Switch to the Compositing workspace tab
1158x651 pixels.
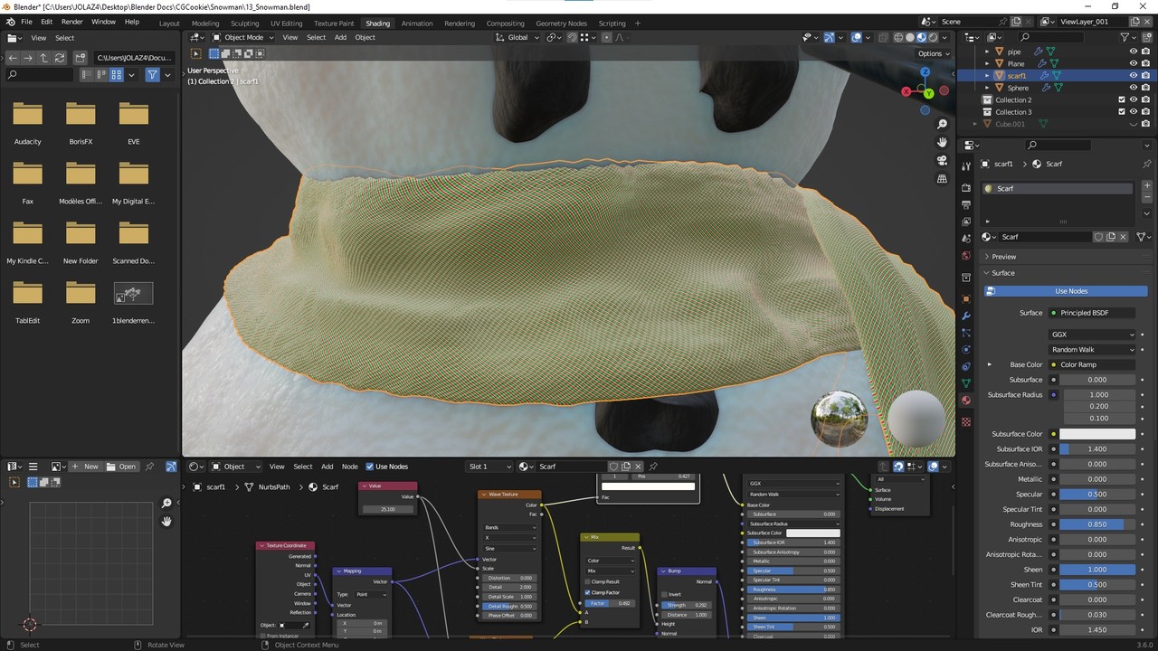point(505,23)
